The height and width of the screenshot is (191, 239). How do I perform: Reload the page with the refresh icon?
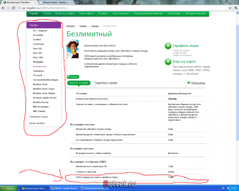pos(14,8)
